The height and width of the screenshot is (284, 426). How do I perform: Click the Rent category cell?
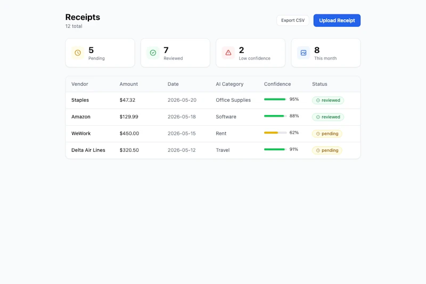click(221, 133)
